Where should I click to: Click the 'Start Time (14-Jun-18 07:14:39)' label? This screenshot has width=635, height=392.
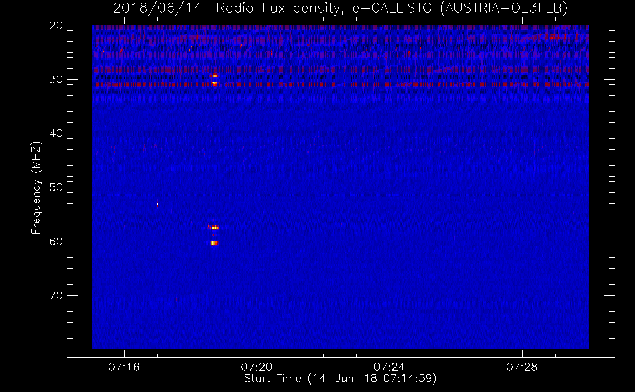[x=340, y=379]
